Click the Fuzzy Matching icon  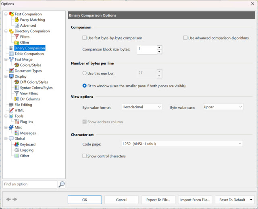click(17, 20)
